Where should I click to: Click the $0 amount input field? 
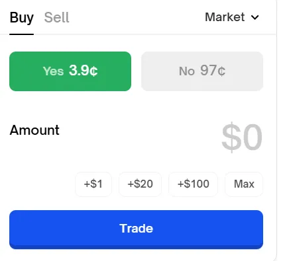tap(242, 137)
